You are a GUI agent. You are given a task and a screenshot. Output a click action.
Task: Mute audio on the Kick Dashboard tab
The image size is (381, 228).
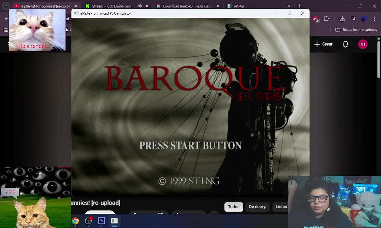point(140,6)
